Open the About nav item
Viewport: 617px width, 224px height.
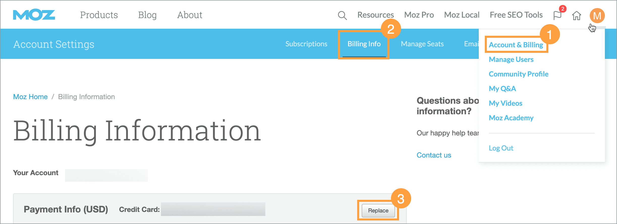(190, 15)
